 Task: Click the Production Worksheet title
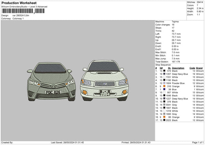pyautogui.click(x=19, y=3)
